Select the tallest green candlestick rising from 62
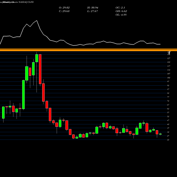 tap(23, 95)
